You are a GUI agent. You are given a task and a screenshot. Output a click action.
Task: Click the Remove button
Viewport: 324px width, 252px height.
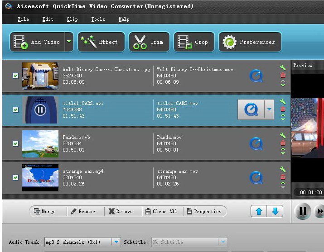point(121,211)
